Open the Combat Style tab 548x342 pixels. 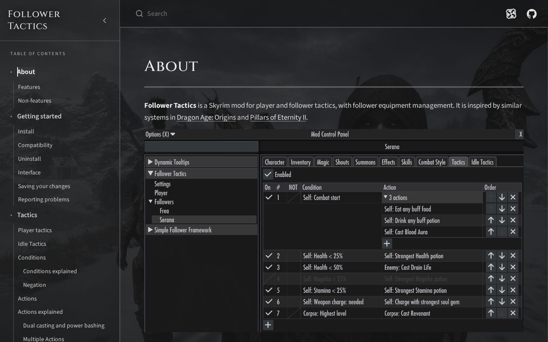point(432,162)
